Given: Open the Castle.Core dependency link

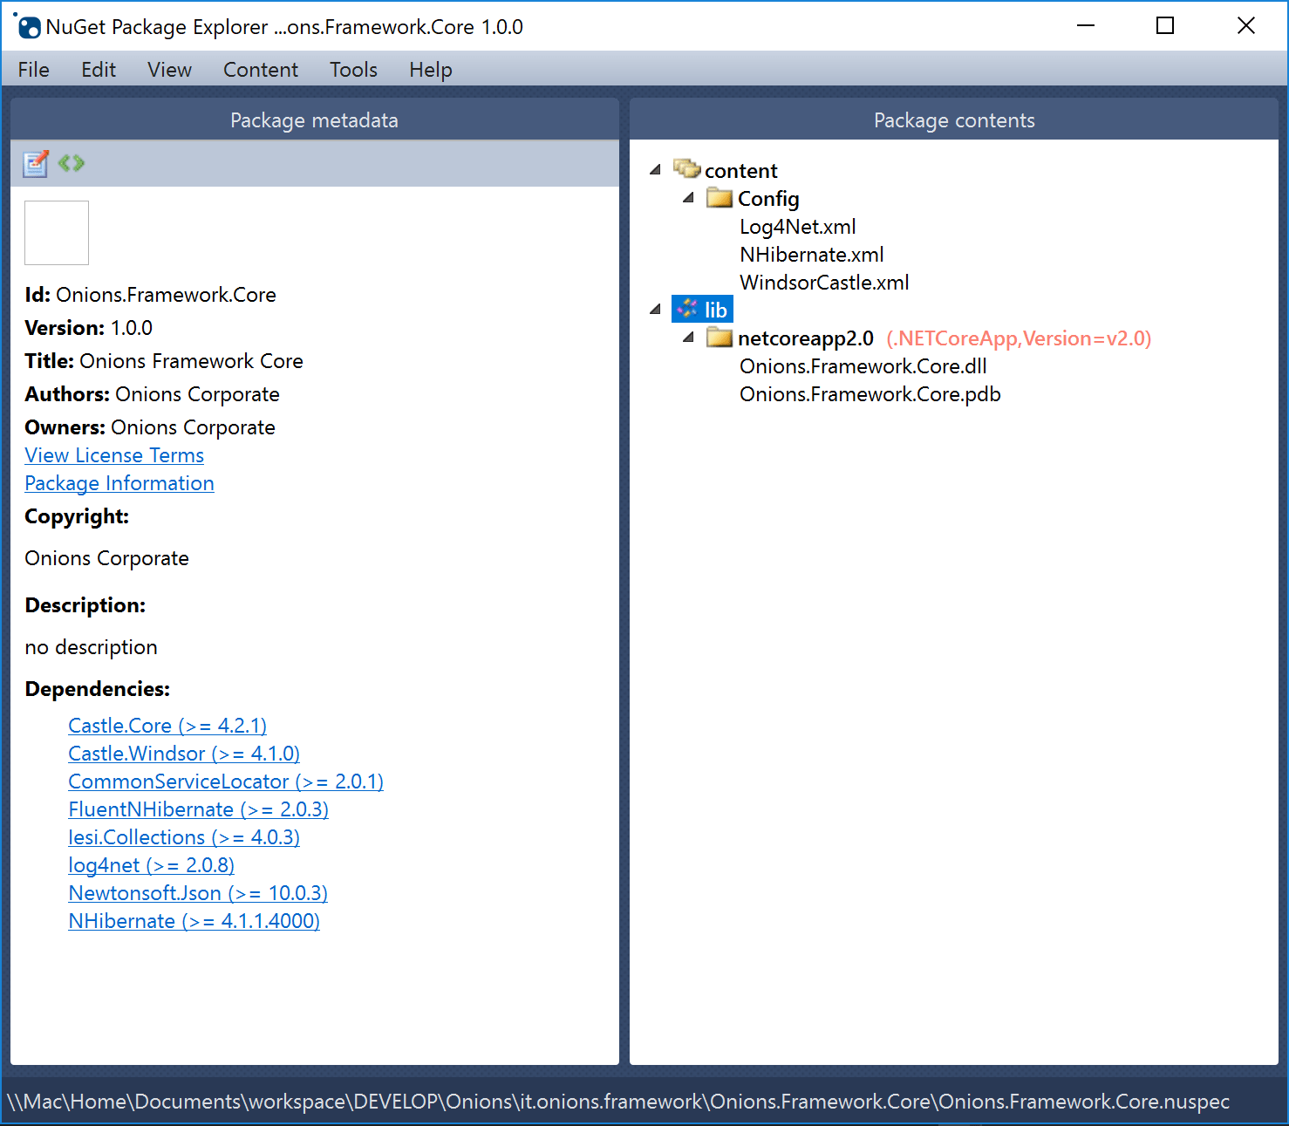Looking at the screenshot, I should click(167, 726).
